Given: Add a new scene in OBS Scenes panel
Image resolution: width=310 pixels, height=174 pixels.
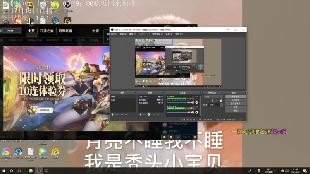Looking at the screenshot, I should 113,114.
